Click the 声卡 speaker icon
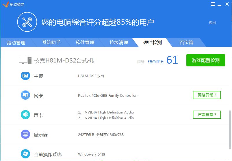 (x=25, y=115)
